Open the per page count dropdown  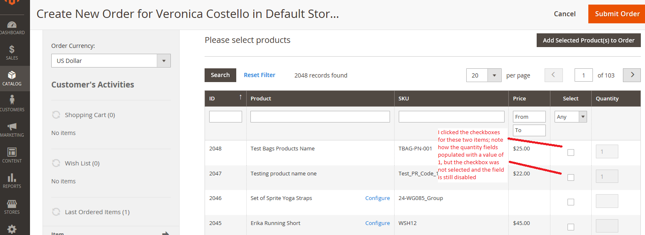click(x=483, y=75)
